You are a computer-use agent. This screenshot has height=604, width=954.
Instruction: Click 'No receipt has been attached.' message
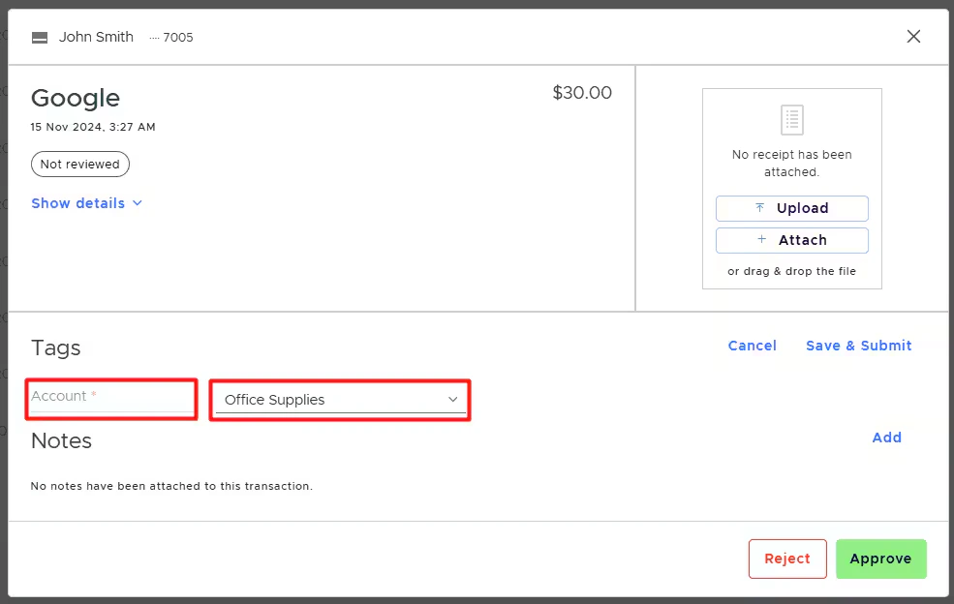[x=791, y=163]
